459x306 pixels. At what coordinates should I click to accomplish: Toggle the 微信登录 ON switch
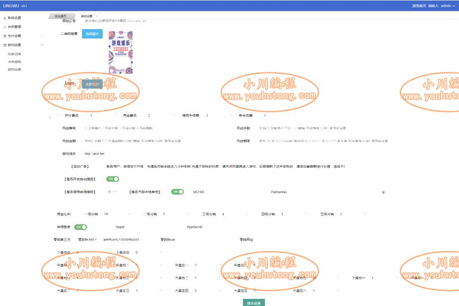pos(81,227)
